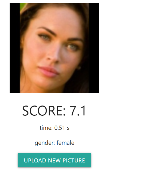The image size is (161, 171).
Task: Click the letter s after 0.51
Action: (68, 128)
